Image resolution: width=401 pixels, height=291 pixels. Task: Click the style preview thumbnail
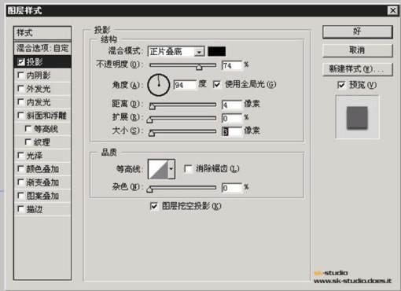[x=357, y=117]
